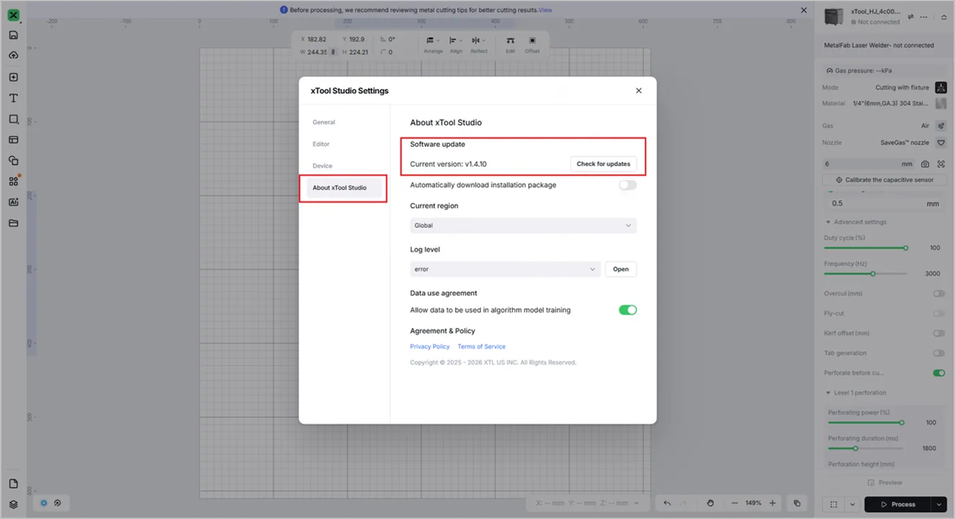Open the apps grid icon in sidebar

(14, 181)
